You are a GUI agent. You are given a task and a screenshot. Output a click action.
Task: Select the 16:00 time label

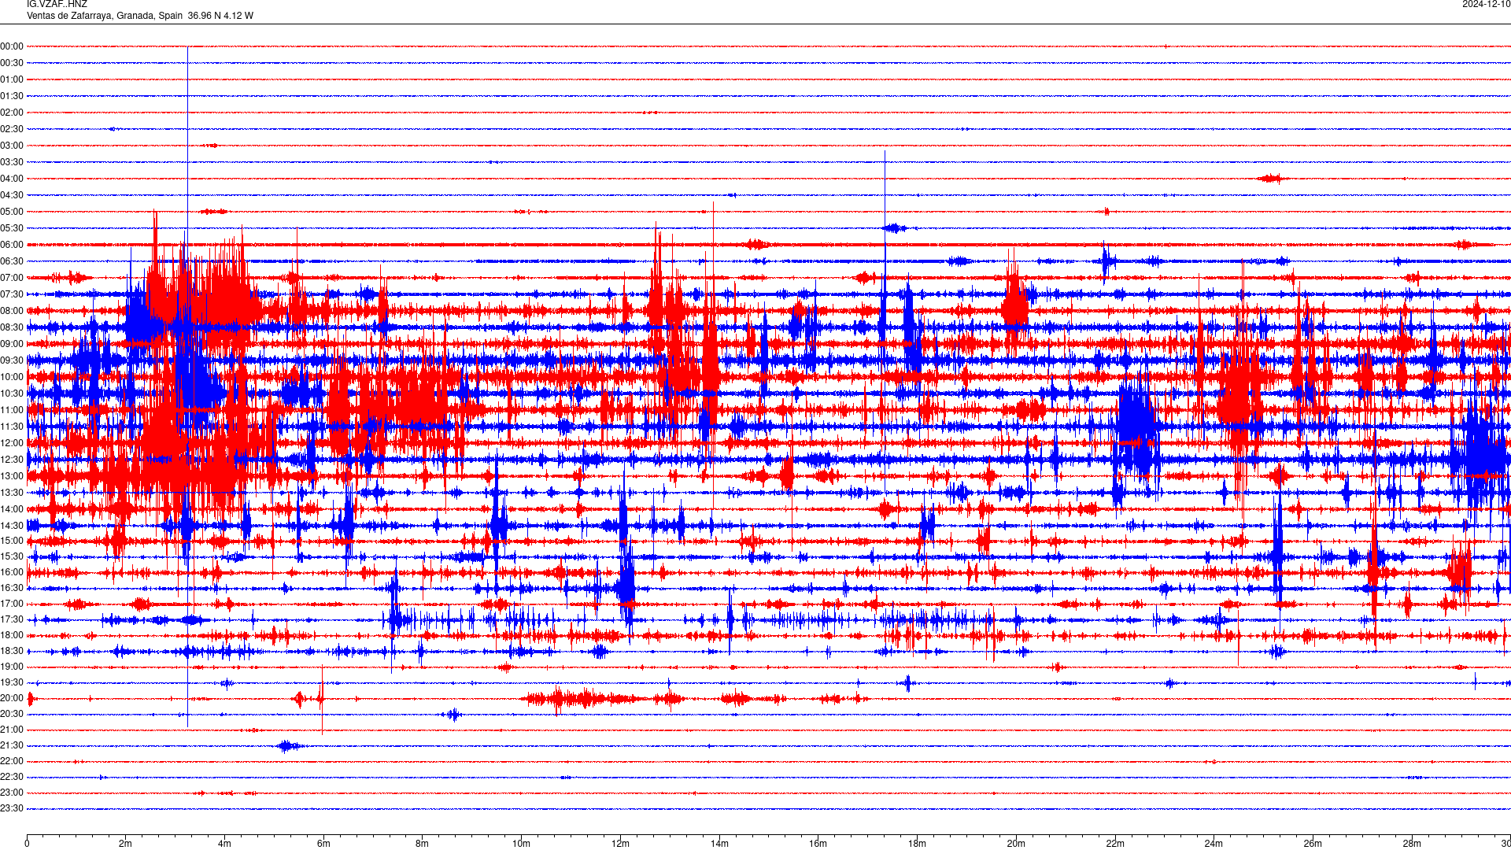pyautogui.click(x=12, y=572)
